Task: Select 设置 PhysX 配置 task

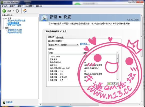Action: (x=14, y=25)
